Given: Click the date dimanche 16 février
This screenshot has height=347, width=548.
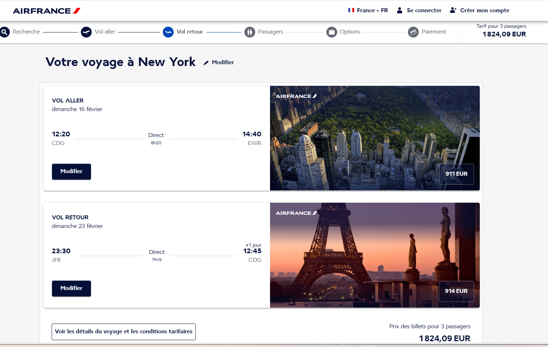Looking at the screenshot, I should coord(77,109).
